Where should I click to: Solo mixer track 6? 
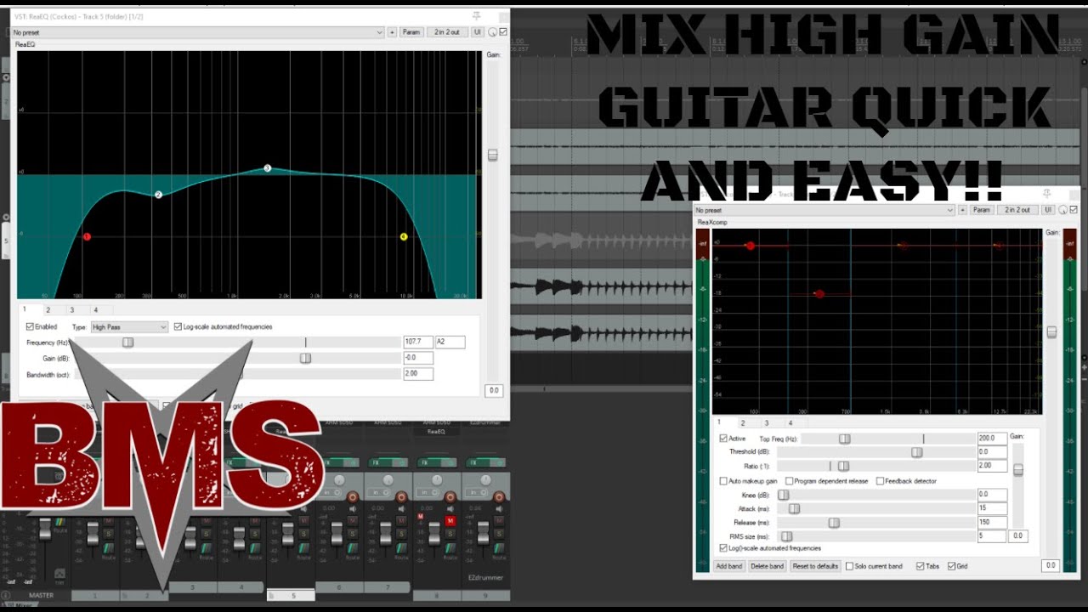pyautogui.click(x=353, y=533)
